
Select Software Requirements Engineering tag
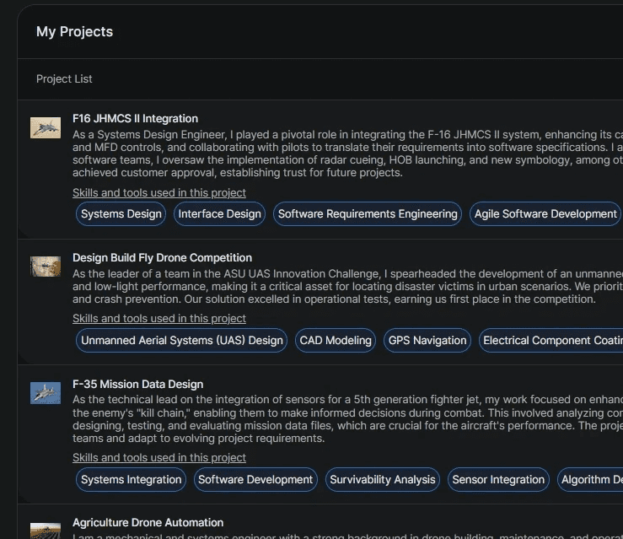368,214
